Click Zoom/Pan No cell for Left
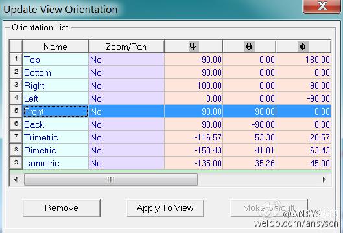The height and width of the screenshot is (233, 343). point(126,98)
